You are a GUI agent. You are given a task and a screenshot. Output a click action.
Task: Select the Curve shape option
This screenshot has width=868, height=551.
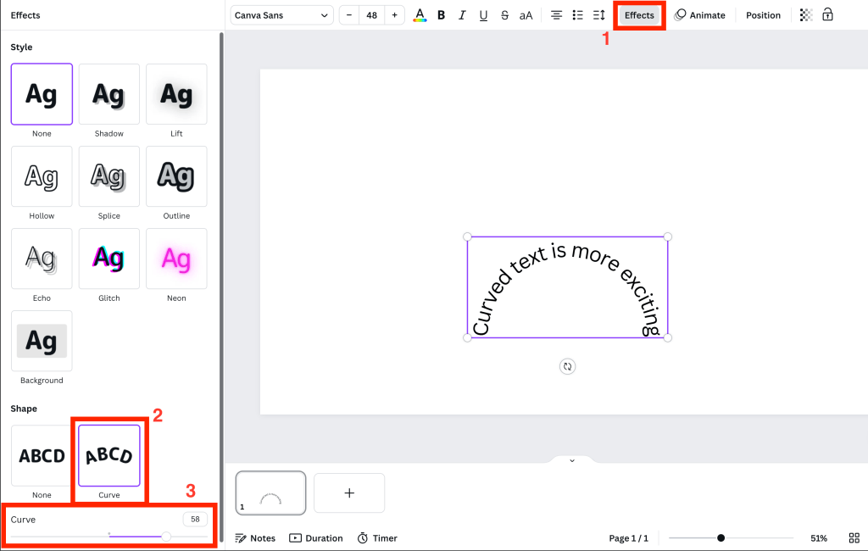109,456
